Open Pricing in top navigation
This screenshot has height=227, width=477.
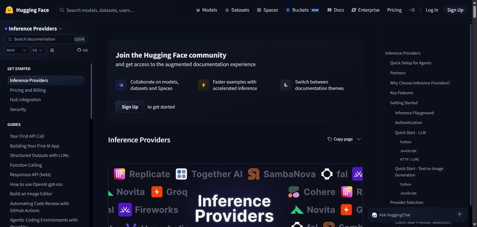click(394, 10)
